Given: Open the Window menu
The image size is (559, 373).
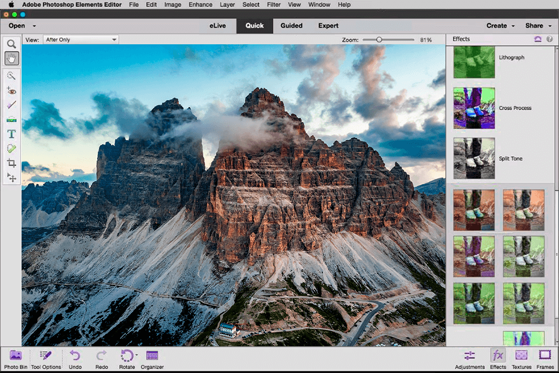Looking at the screenshot, I should [x=319, y=5].
